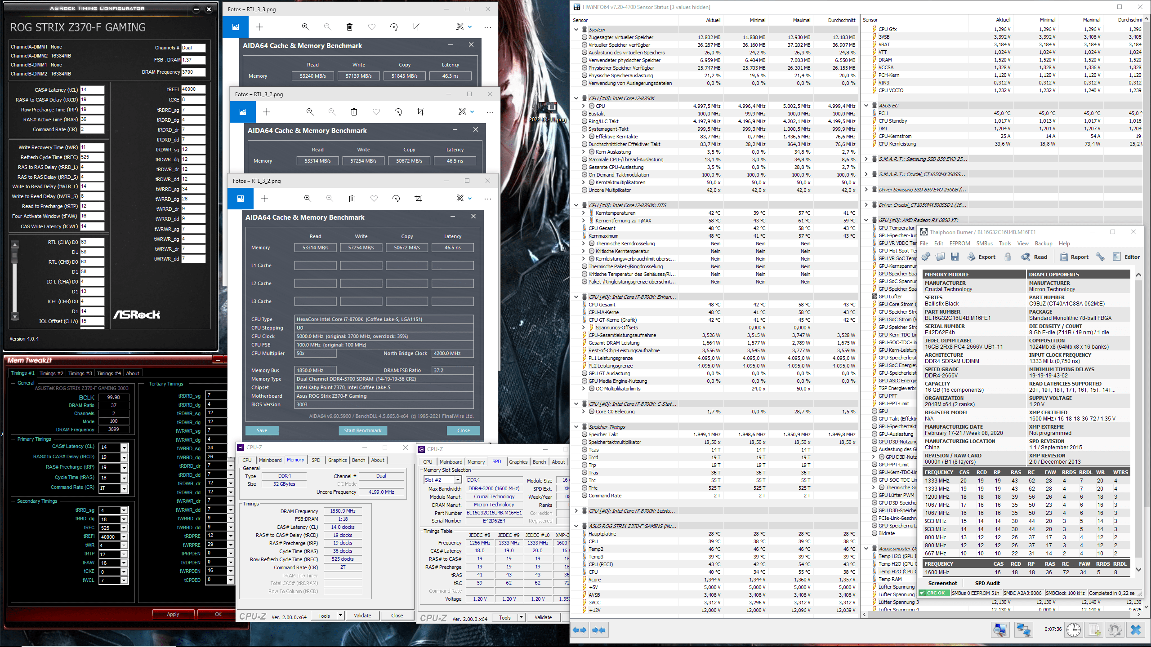Click Apply button in Mem TweakIt

click(173, 614)
